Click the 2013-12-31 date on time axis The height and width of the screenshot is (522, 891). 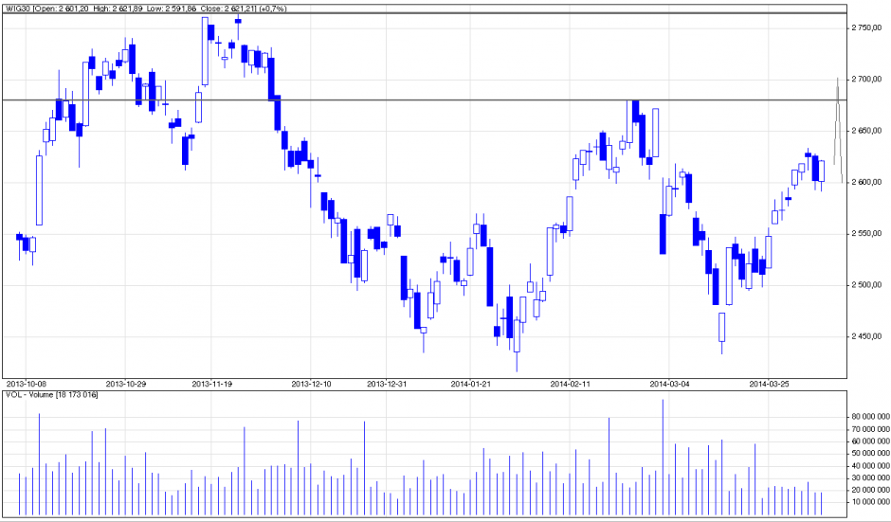388,384
